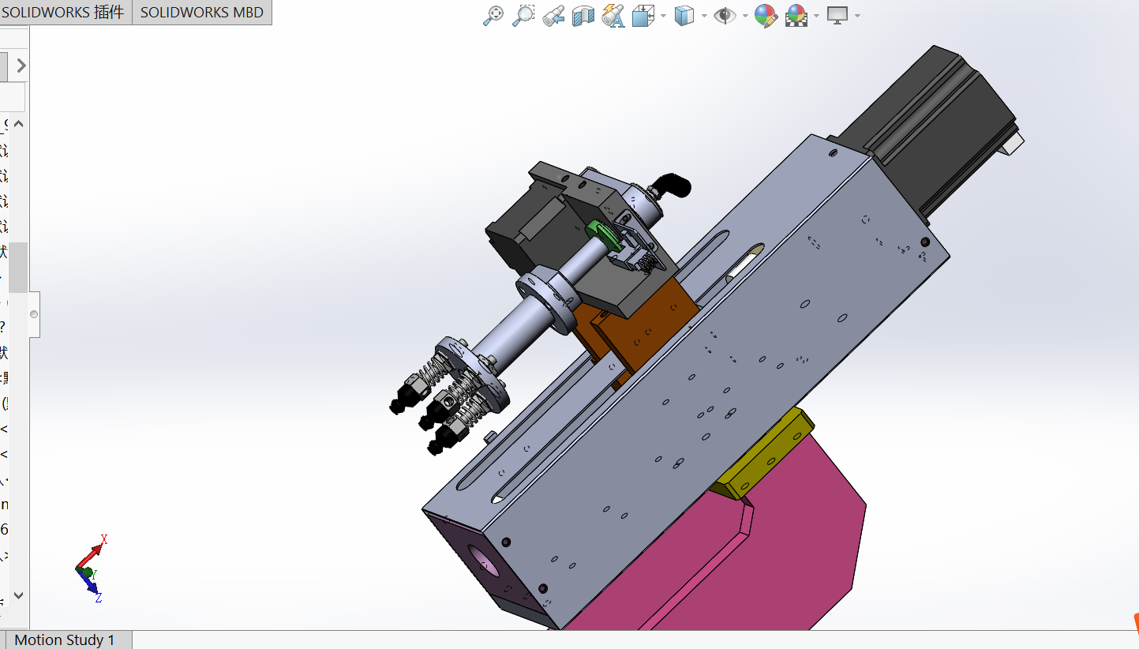1139x649 pixels.
Task: Select the Zoom to Area tool
Action: pos(523,16)
